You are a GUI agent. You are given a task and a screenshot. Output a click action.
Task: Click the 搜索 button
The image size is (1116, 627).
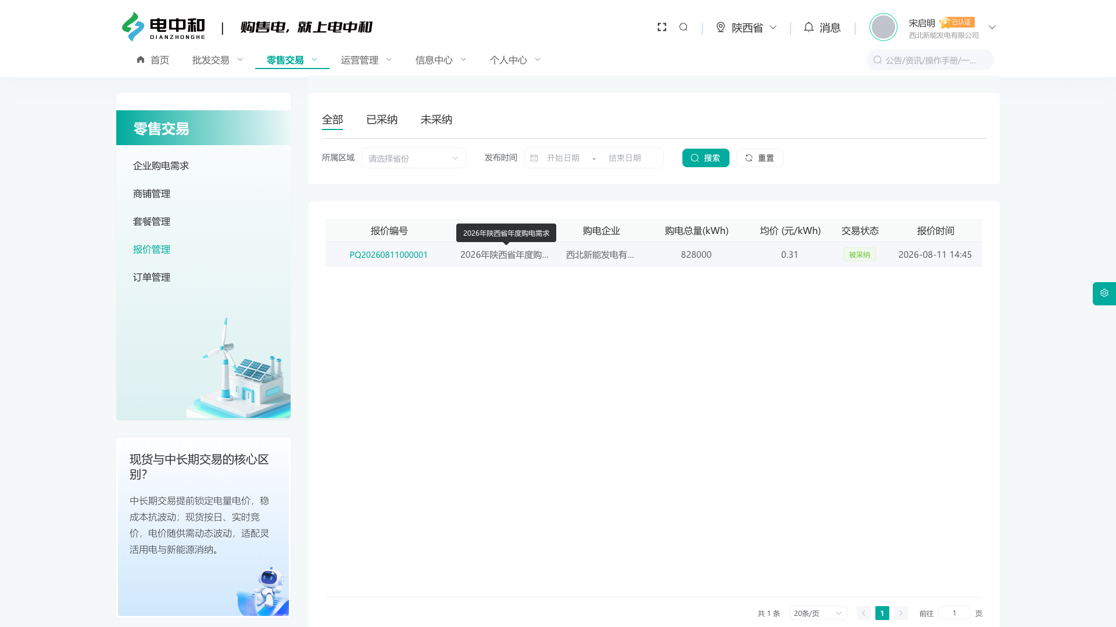pos(706,158)
